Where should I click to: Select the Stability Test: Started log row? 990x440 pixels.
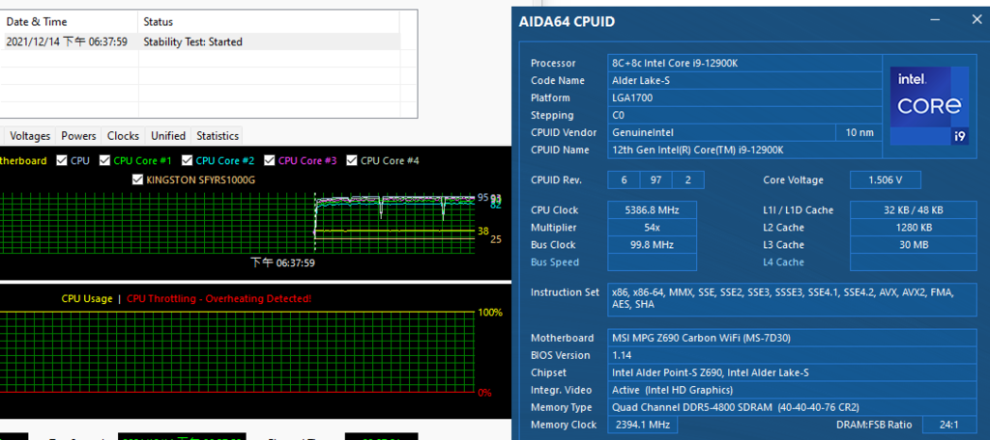click(x=199, y=42)
